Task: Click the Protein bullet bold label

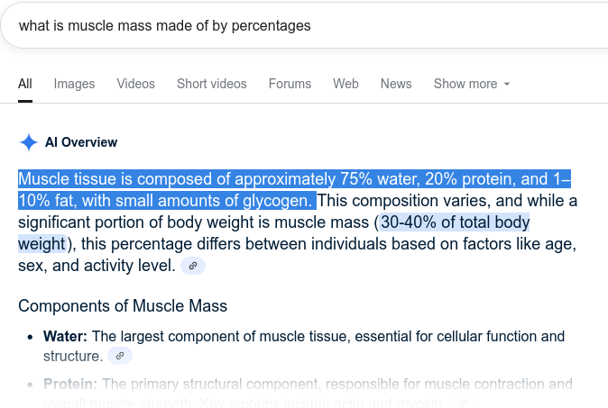Action: 70,384
